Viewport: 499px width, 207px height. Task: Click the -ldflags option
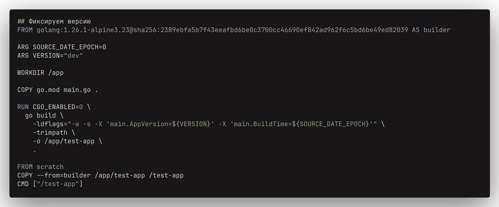point(48,124)
